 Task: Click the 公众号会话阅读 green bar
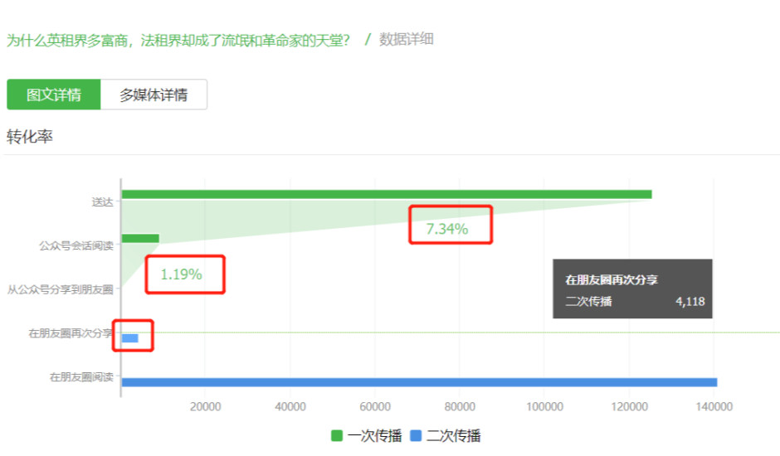[140, 238]
